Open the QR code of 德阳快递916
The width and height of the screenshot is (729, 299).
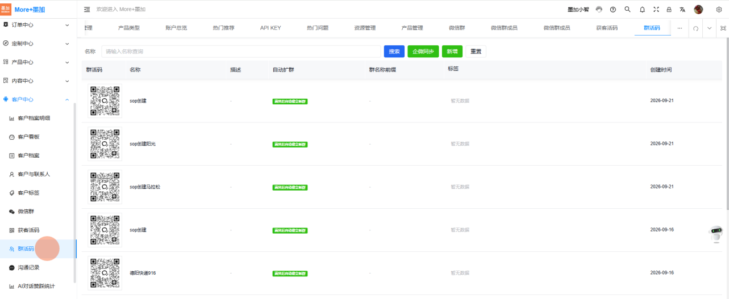click(105, 273)
